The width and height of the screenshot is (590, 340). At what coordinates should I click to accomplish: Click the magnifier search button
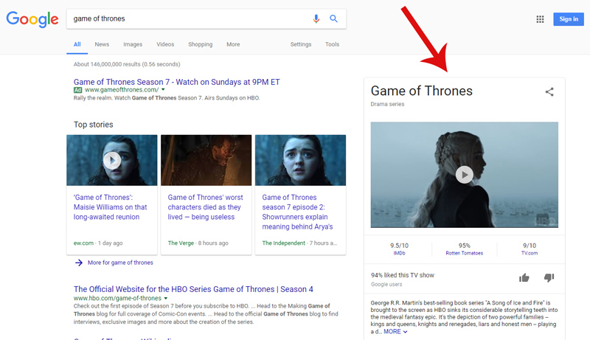[x=333, y=18]
